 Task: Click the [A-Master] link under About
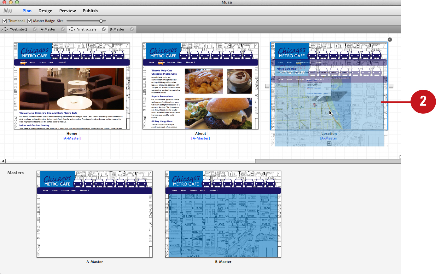tap(201, 138)
